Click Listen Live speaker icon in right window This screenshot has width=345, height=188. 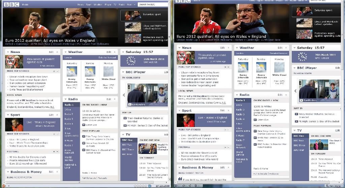255,120
